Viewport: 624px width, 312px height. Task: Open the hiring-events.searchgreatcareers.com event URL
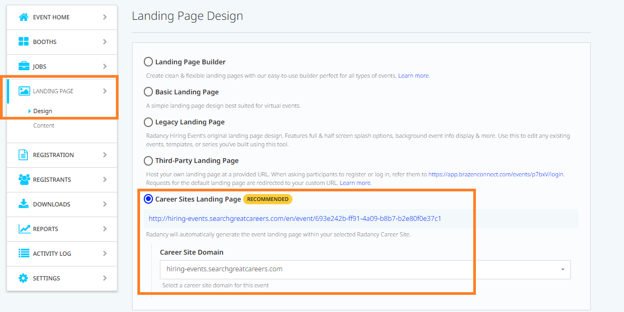[295, 219]
